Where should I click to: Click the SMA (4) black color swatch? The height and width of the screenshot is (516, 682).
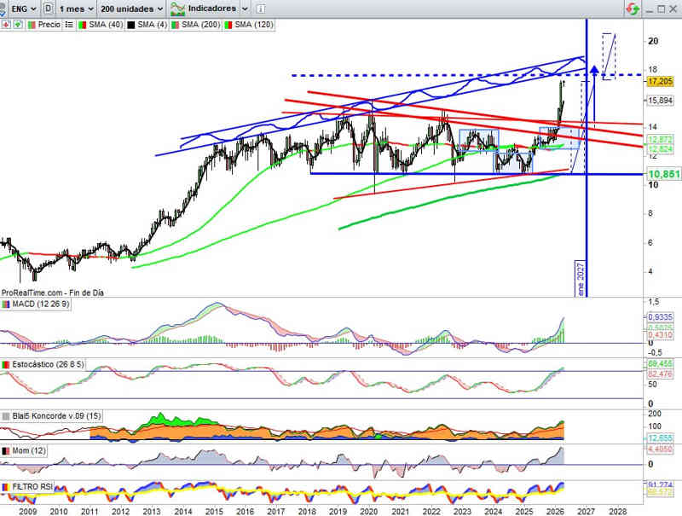(x=129, y=25)
